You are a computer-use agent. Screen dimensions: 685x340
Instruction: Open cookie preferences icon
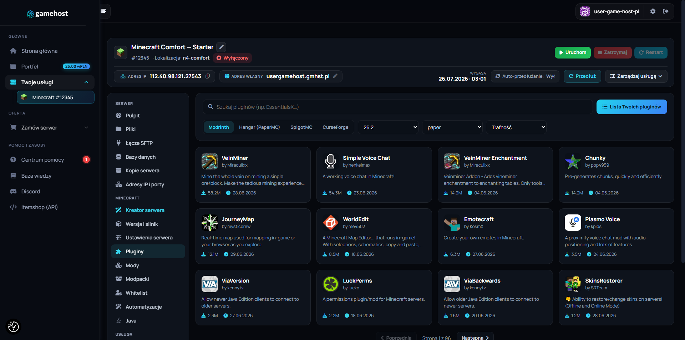[x=14, y=326]
